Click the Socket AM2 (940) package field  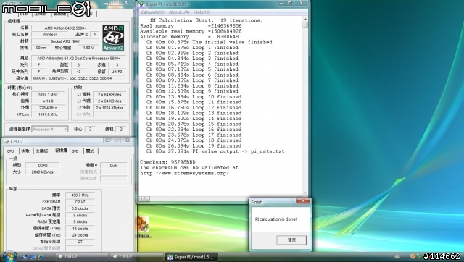point(65,41)
